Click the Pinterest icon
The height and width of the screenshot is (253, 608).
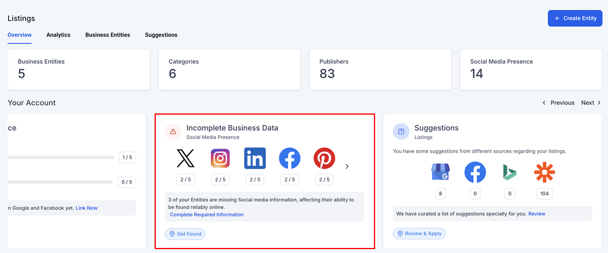(324, 158)
